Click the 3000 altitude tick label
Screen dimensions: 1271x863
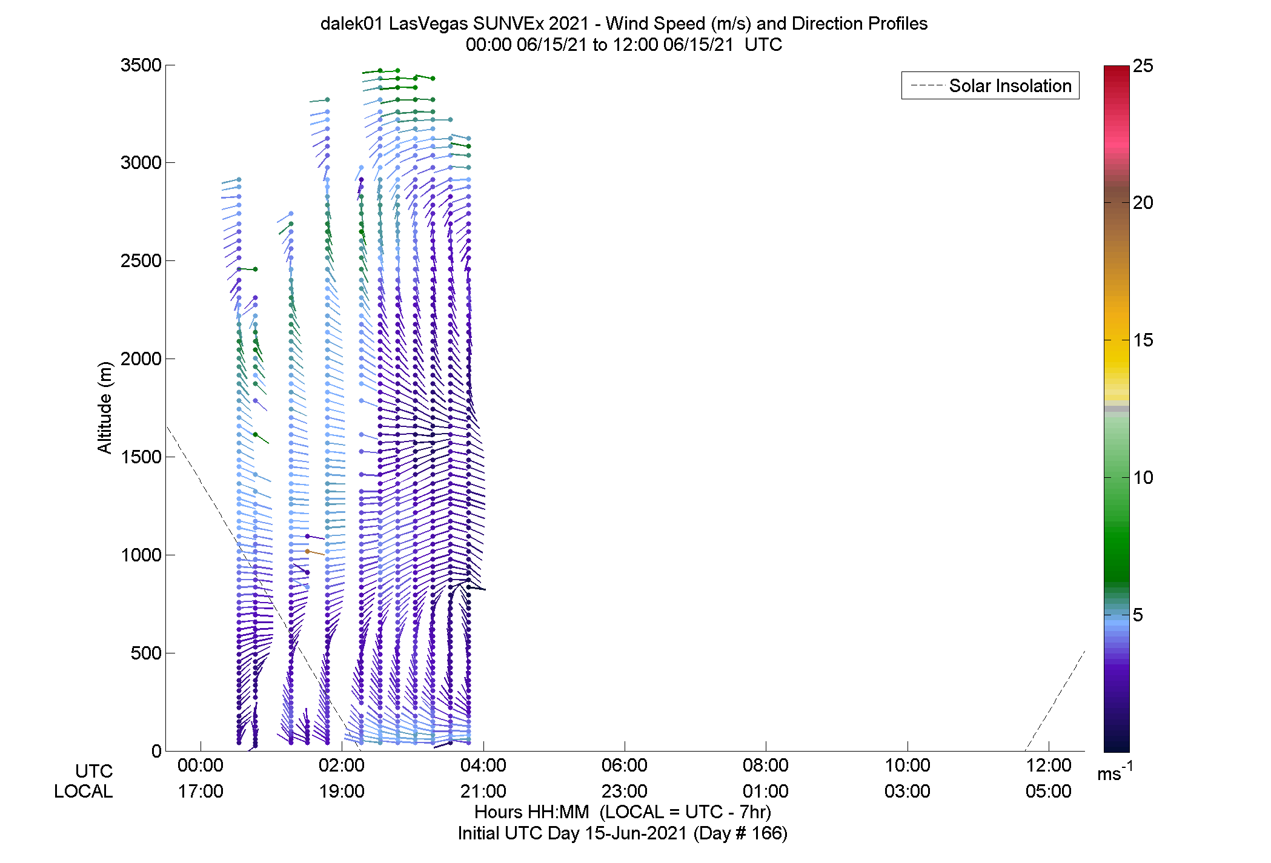(x=141, y=162)
